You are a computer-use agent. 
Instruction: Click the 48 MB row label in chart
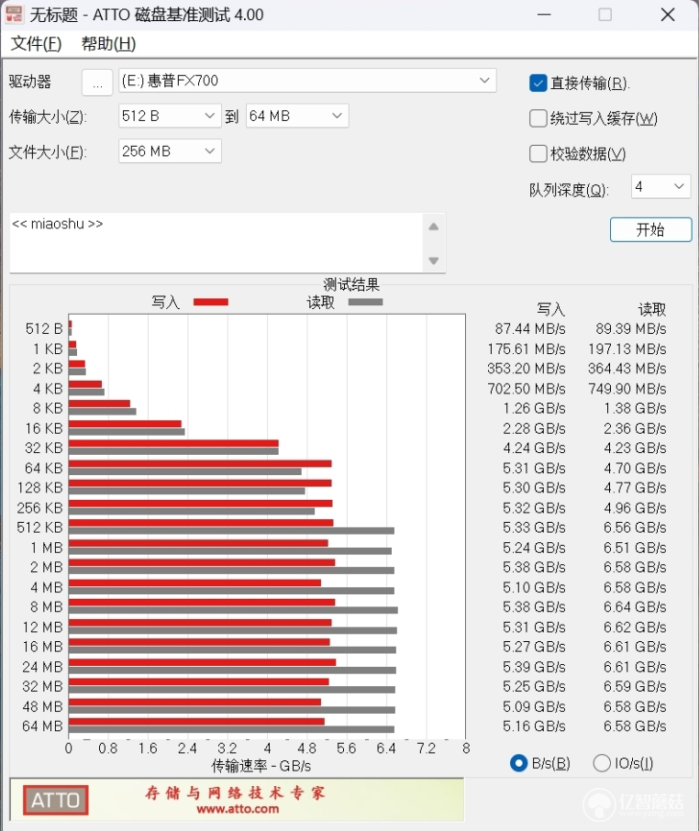pos(42,707)
